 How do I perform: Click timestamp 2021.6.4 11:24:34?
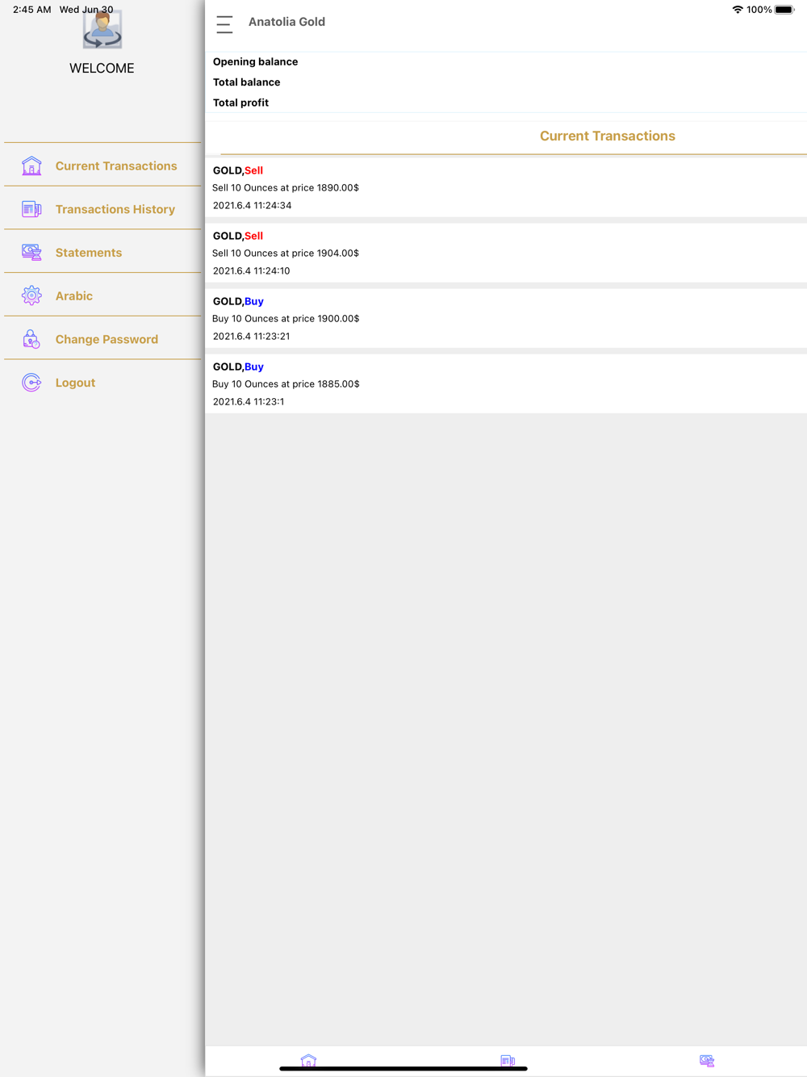[252, 205]
